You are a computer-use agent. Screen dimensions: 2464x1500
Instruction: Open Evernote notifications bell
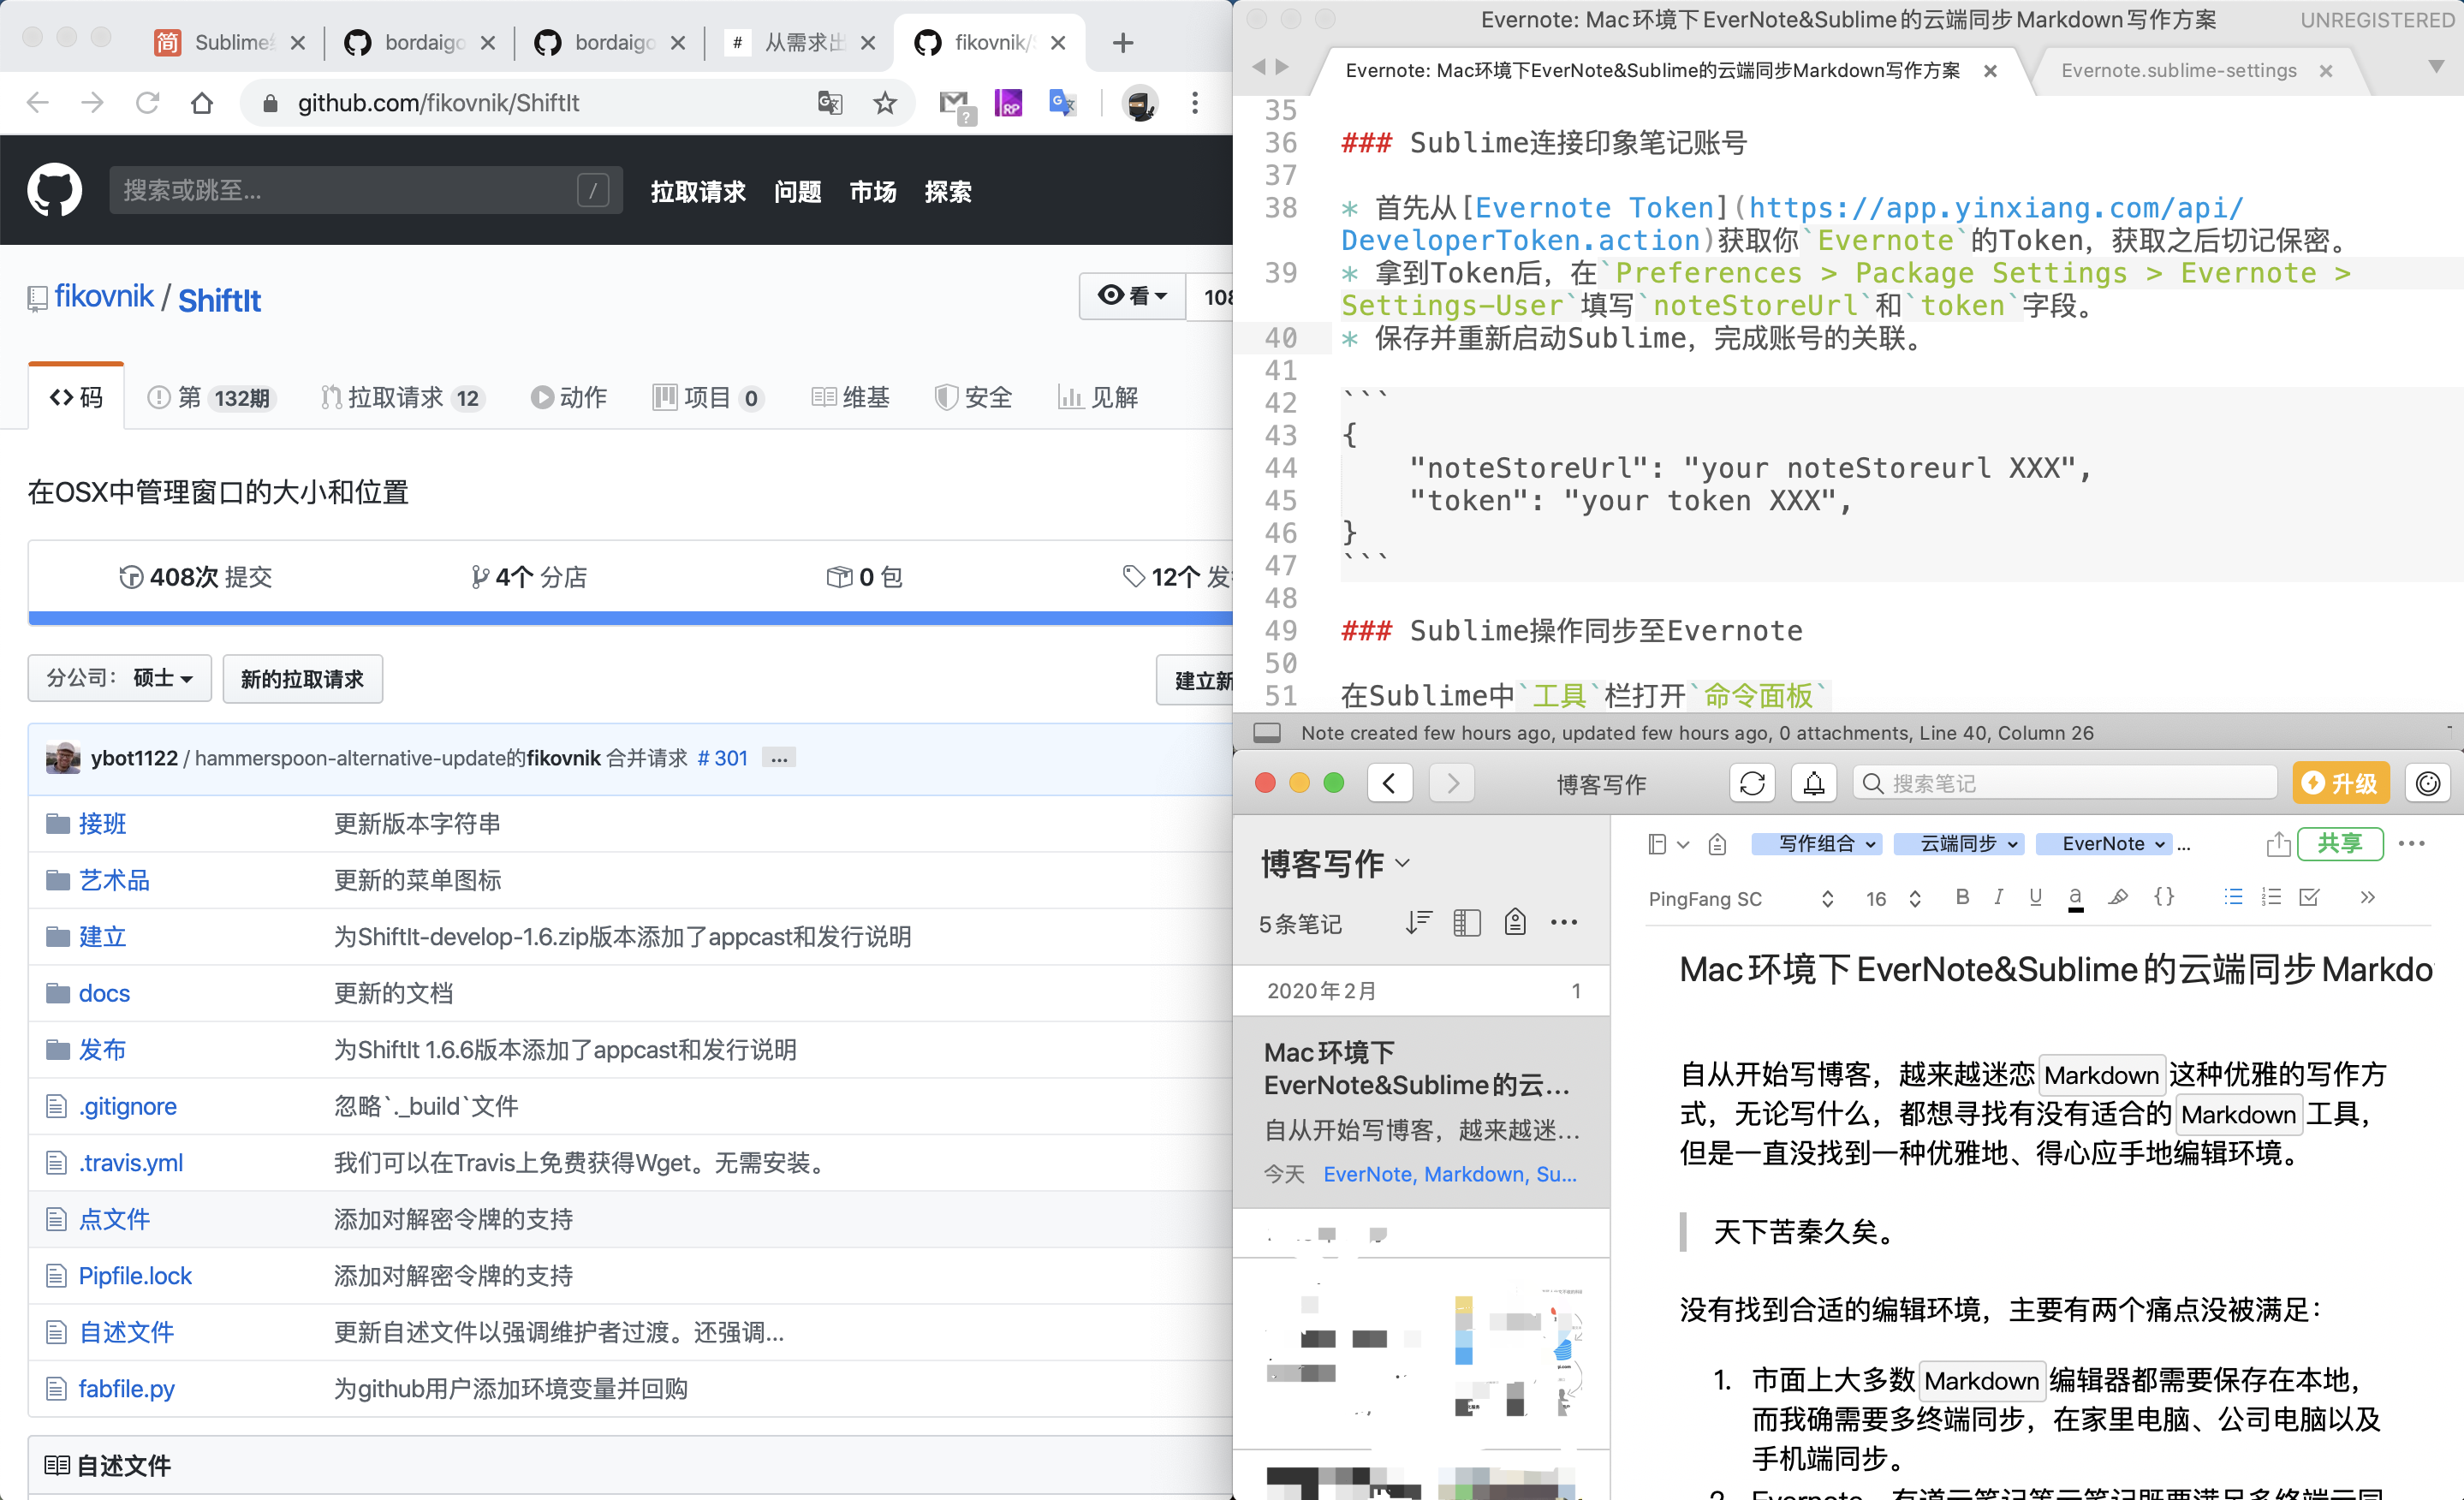(x=1814, y=783)
